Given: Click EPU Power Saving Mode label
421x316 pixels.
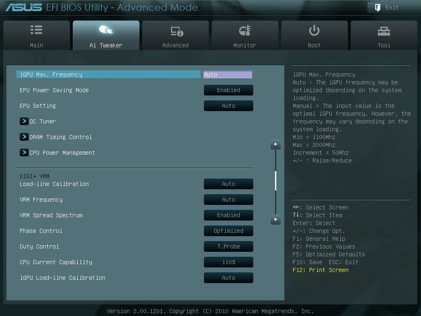Looking at the screenshot, I should click(x=54, y=90).
